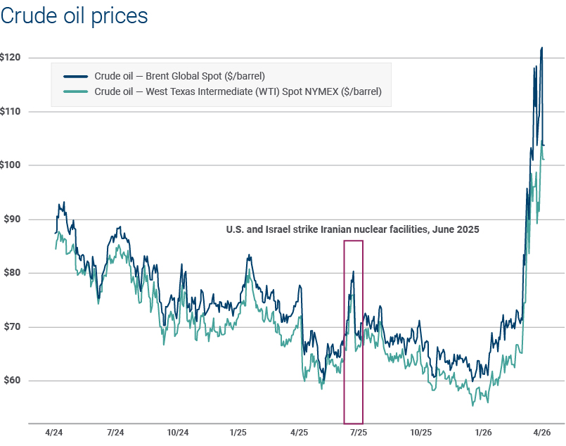Click the Brent Global Spot legend line swatch

(x=75, y=76)
